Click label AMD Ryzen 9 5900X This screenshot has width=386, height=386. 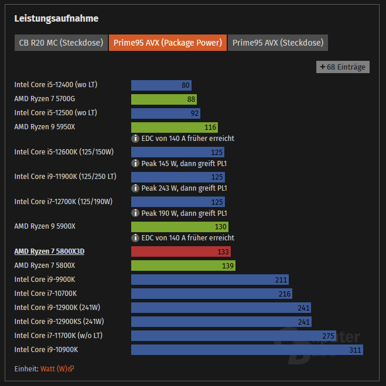[45, 226]
